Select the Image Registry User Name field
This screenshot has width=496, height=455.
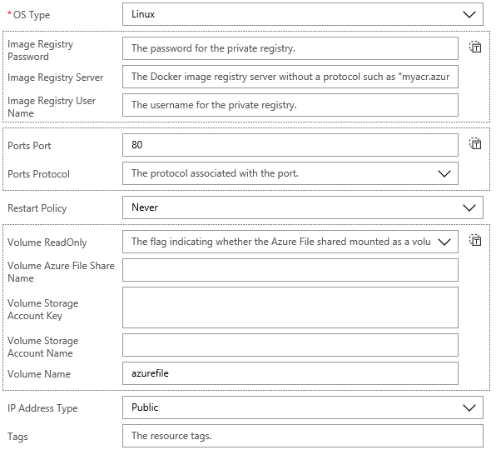(290, 105)
